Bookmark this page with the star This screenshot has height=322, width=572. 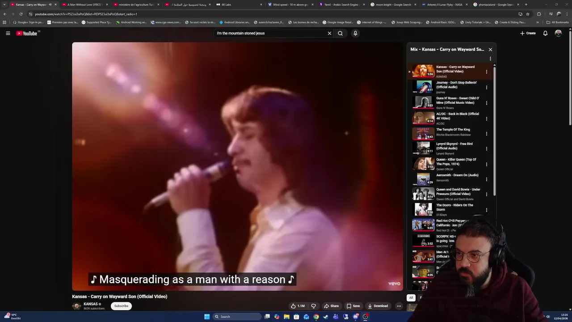click(528, 14)
